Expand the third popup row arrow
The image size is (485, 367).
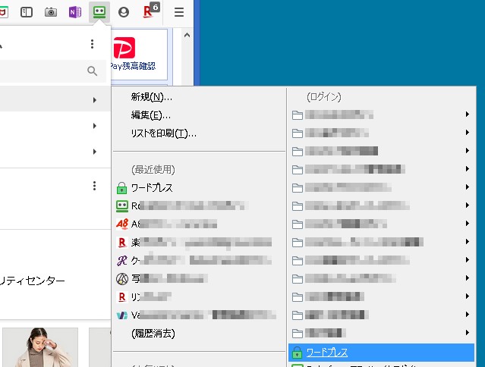[95, 152]
